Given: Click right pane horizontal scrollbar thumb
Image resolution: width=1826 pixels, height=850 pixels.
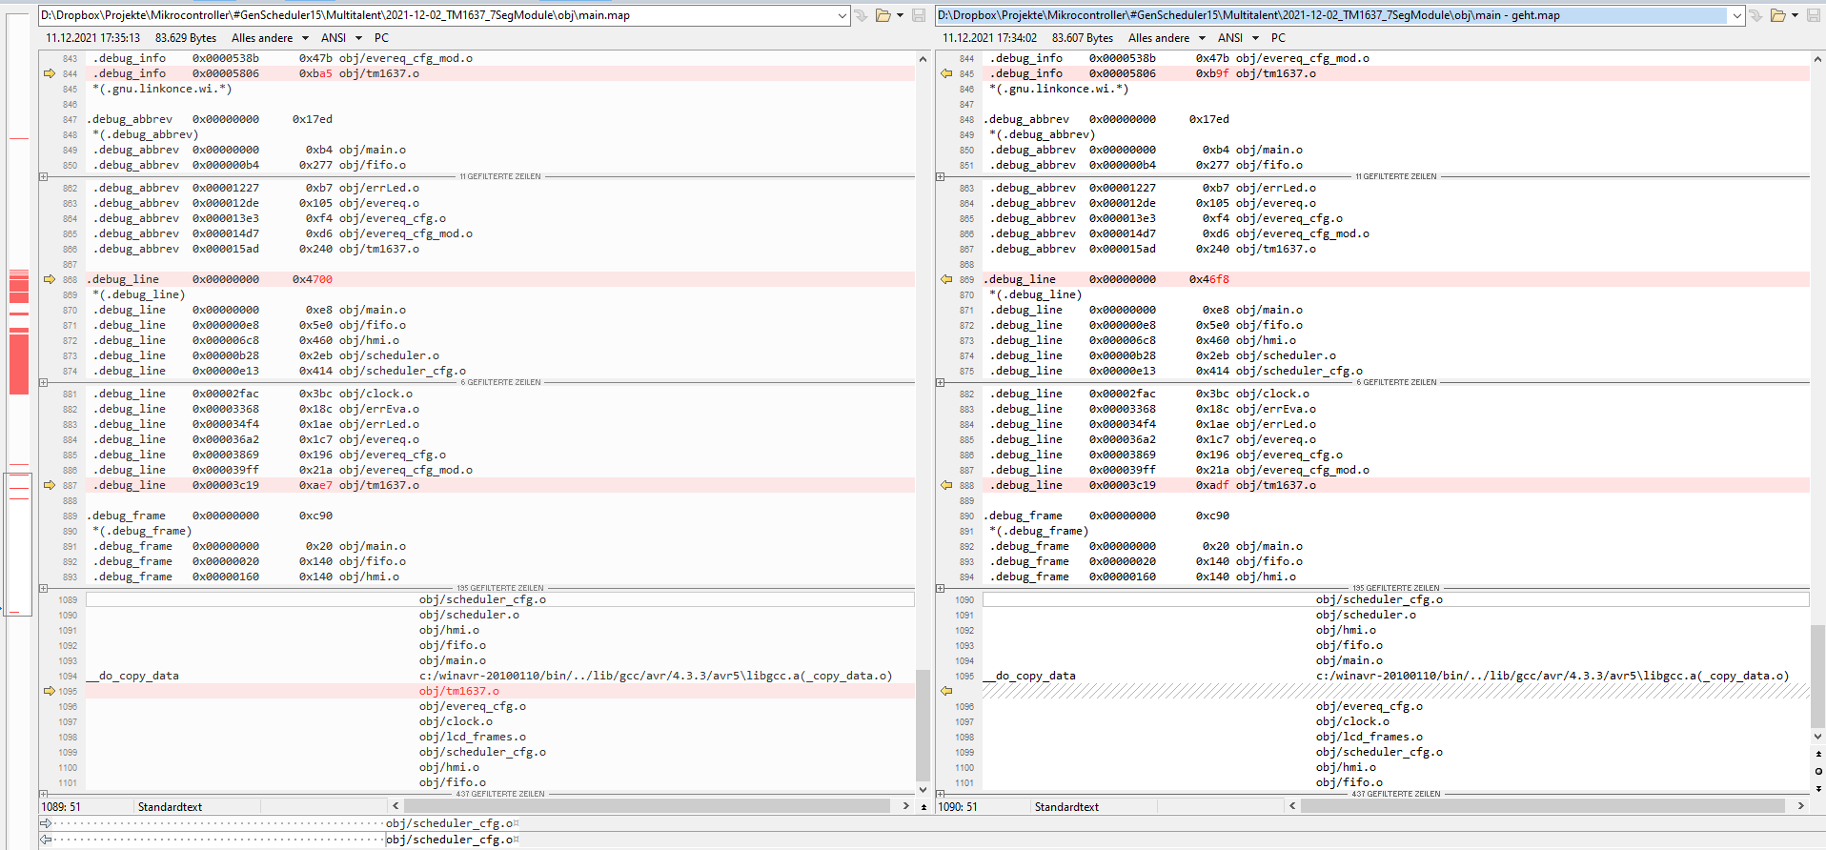Looking at the screenshot, I should (x=1542, y=806).
